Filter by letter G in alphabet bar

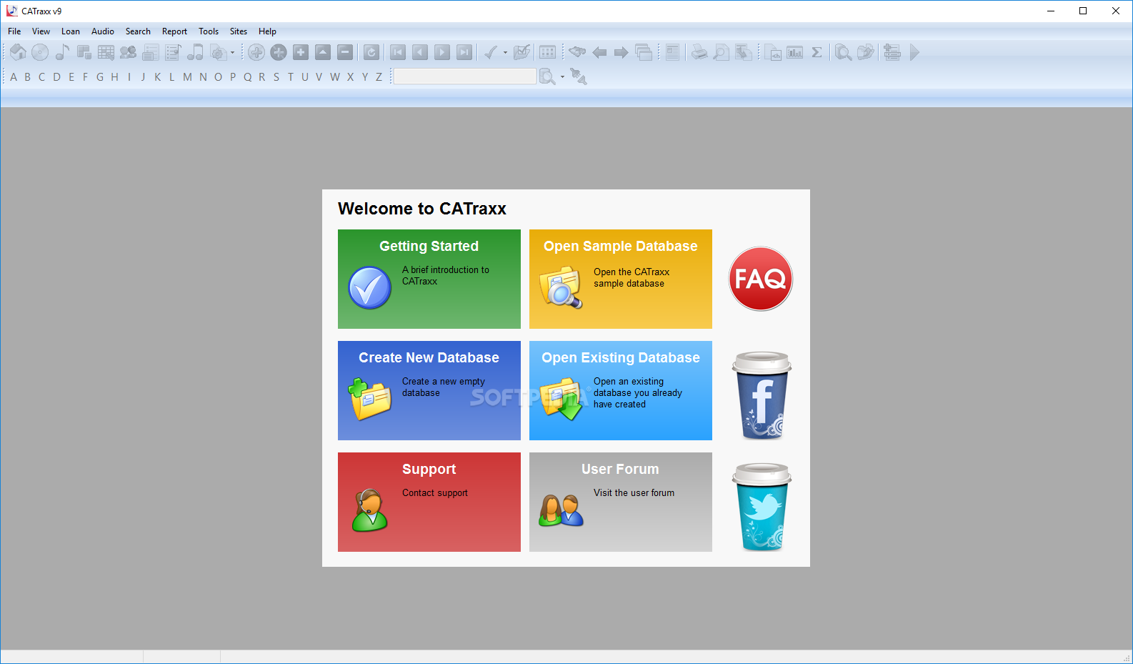point(100,76)
